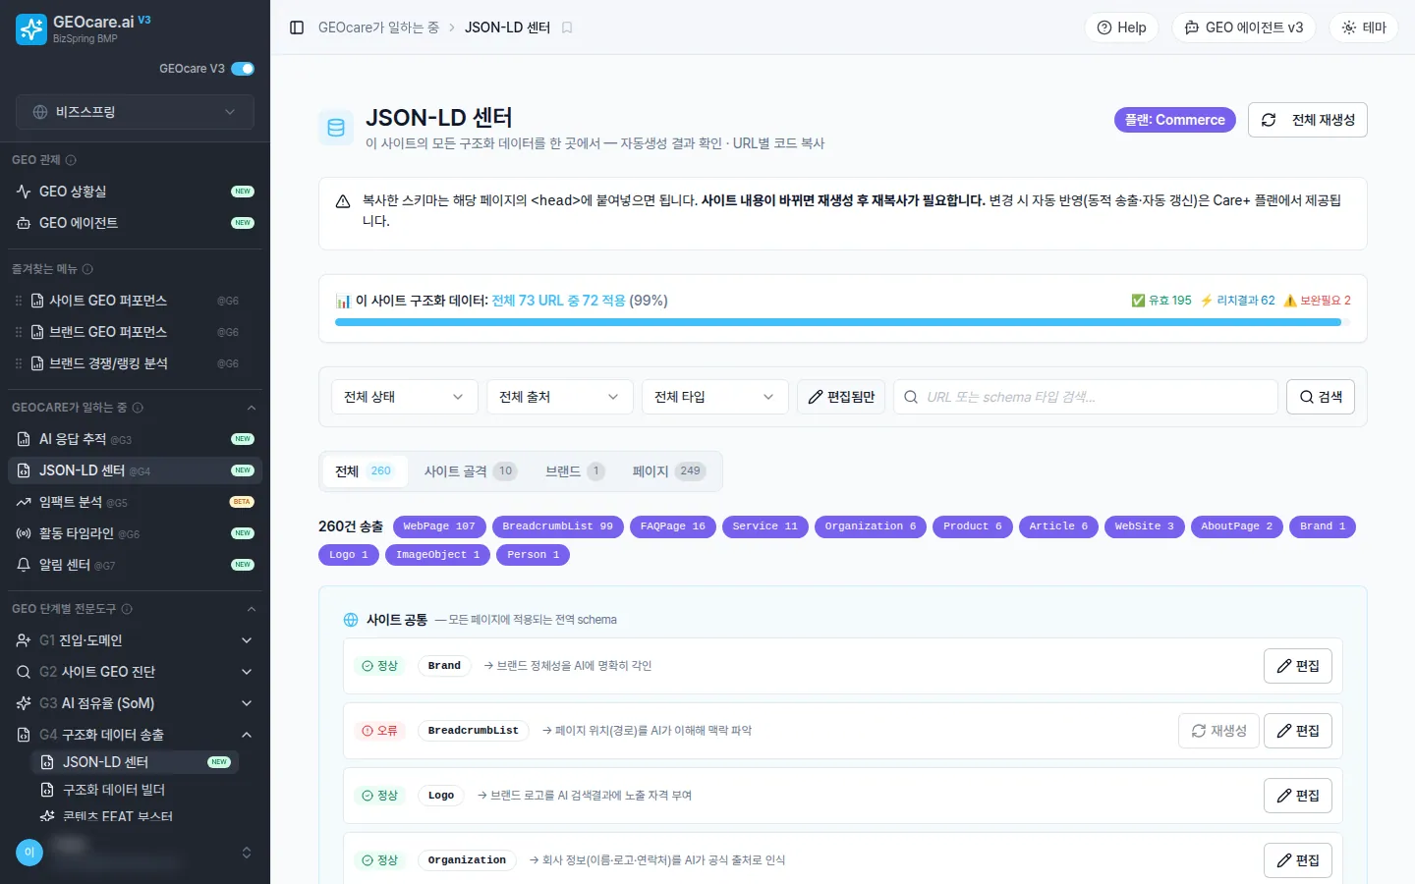The width and height of the screenshot is (1415, 884).
Task: Open GEO 에이전트 in sidebar
Action: [x=135, y=223]
